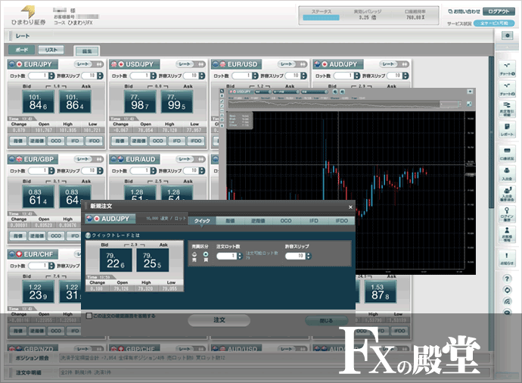Viewport: 522px width, 383px height.
Task: Select the 売 sell radio button
Action: click(194, 254)
